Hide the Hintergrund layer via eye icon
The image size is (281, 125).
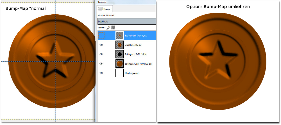(x=101, y=73)
